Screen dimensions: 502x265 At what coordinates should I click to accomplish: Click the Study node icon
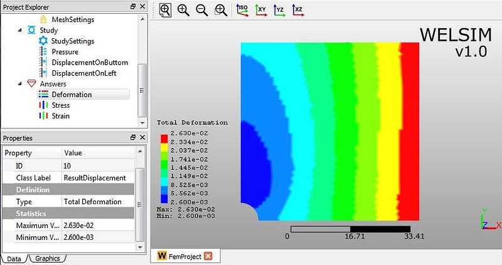coord(31,30)
